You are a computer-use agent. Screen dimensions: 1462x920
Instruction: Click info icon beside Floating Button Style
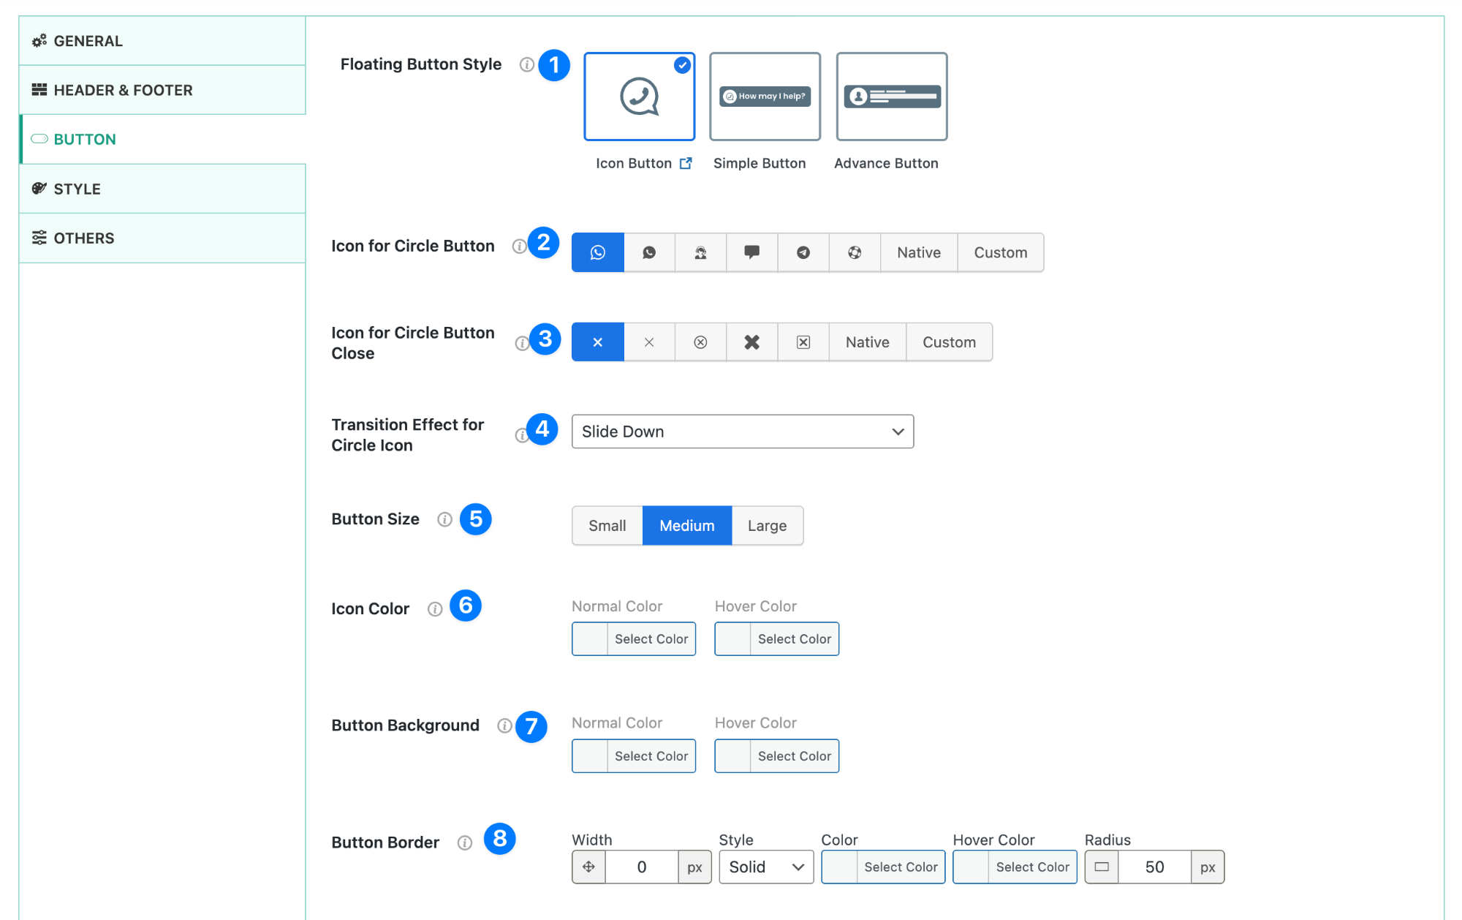[x=526, y=64]
